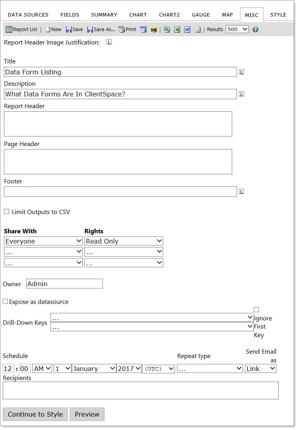Open the Read Only rights dropdown
The height and width of the screenshot is (430, 298).
coord(124,241)
